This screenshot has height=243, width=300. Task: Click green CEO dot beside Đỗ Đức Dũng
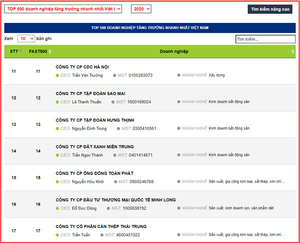click(57, 208)
